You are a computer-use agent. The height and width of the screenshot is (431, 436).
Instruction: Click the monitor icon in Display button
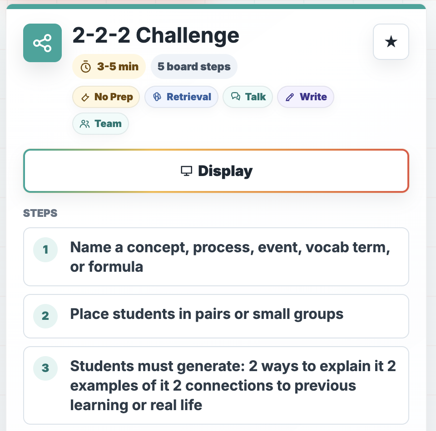(186, 171)
